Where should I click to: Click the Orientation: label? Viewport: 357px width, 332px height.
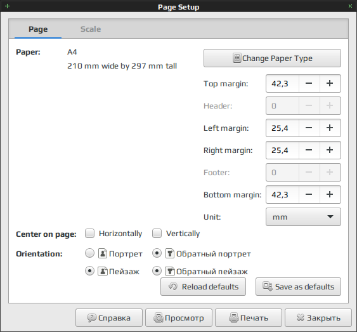(x=39, y=254)
